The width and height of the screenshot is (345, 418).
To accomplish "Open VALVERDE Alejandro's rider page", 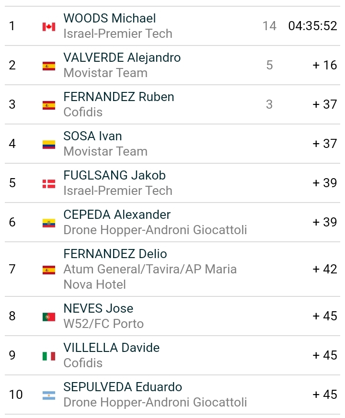I will (122, 57).
